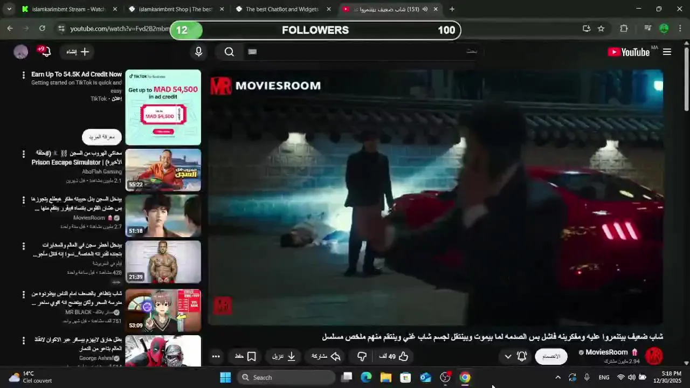Screen dimensions: 690x388
Task: Open AboFlah Gaming channel link
Action: [x=102, y=171]
